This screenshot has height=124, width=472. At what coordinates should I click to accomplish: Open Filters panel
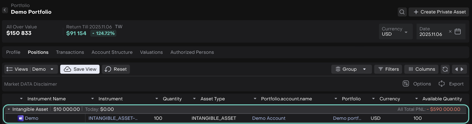tap(388, 69)
